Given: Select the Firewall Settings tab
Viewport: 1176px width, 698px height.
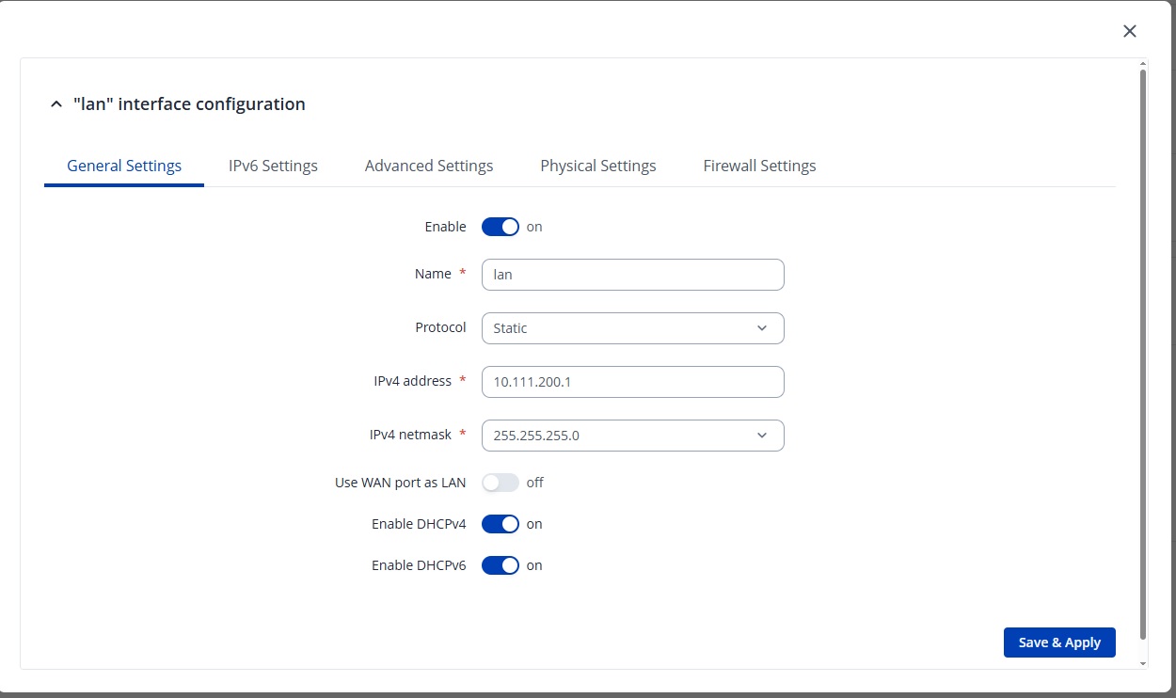Looking at the screenshot, I should click(x=759, y=167).
